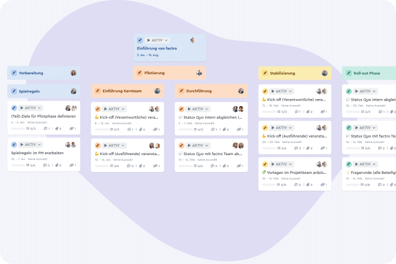The width and height of the screenshot is (396, 264).
Task: Open task (Teil)-Ziele für Pilotphase definieren
Action: [x=43, y=116]
